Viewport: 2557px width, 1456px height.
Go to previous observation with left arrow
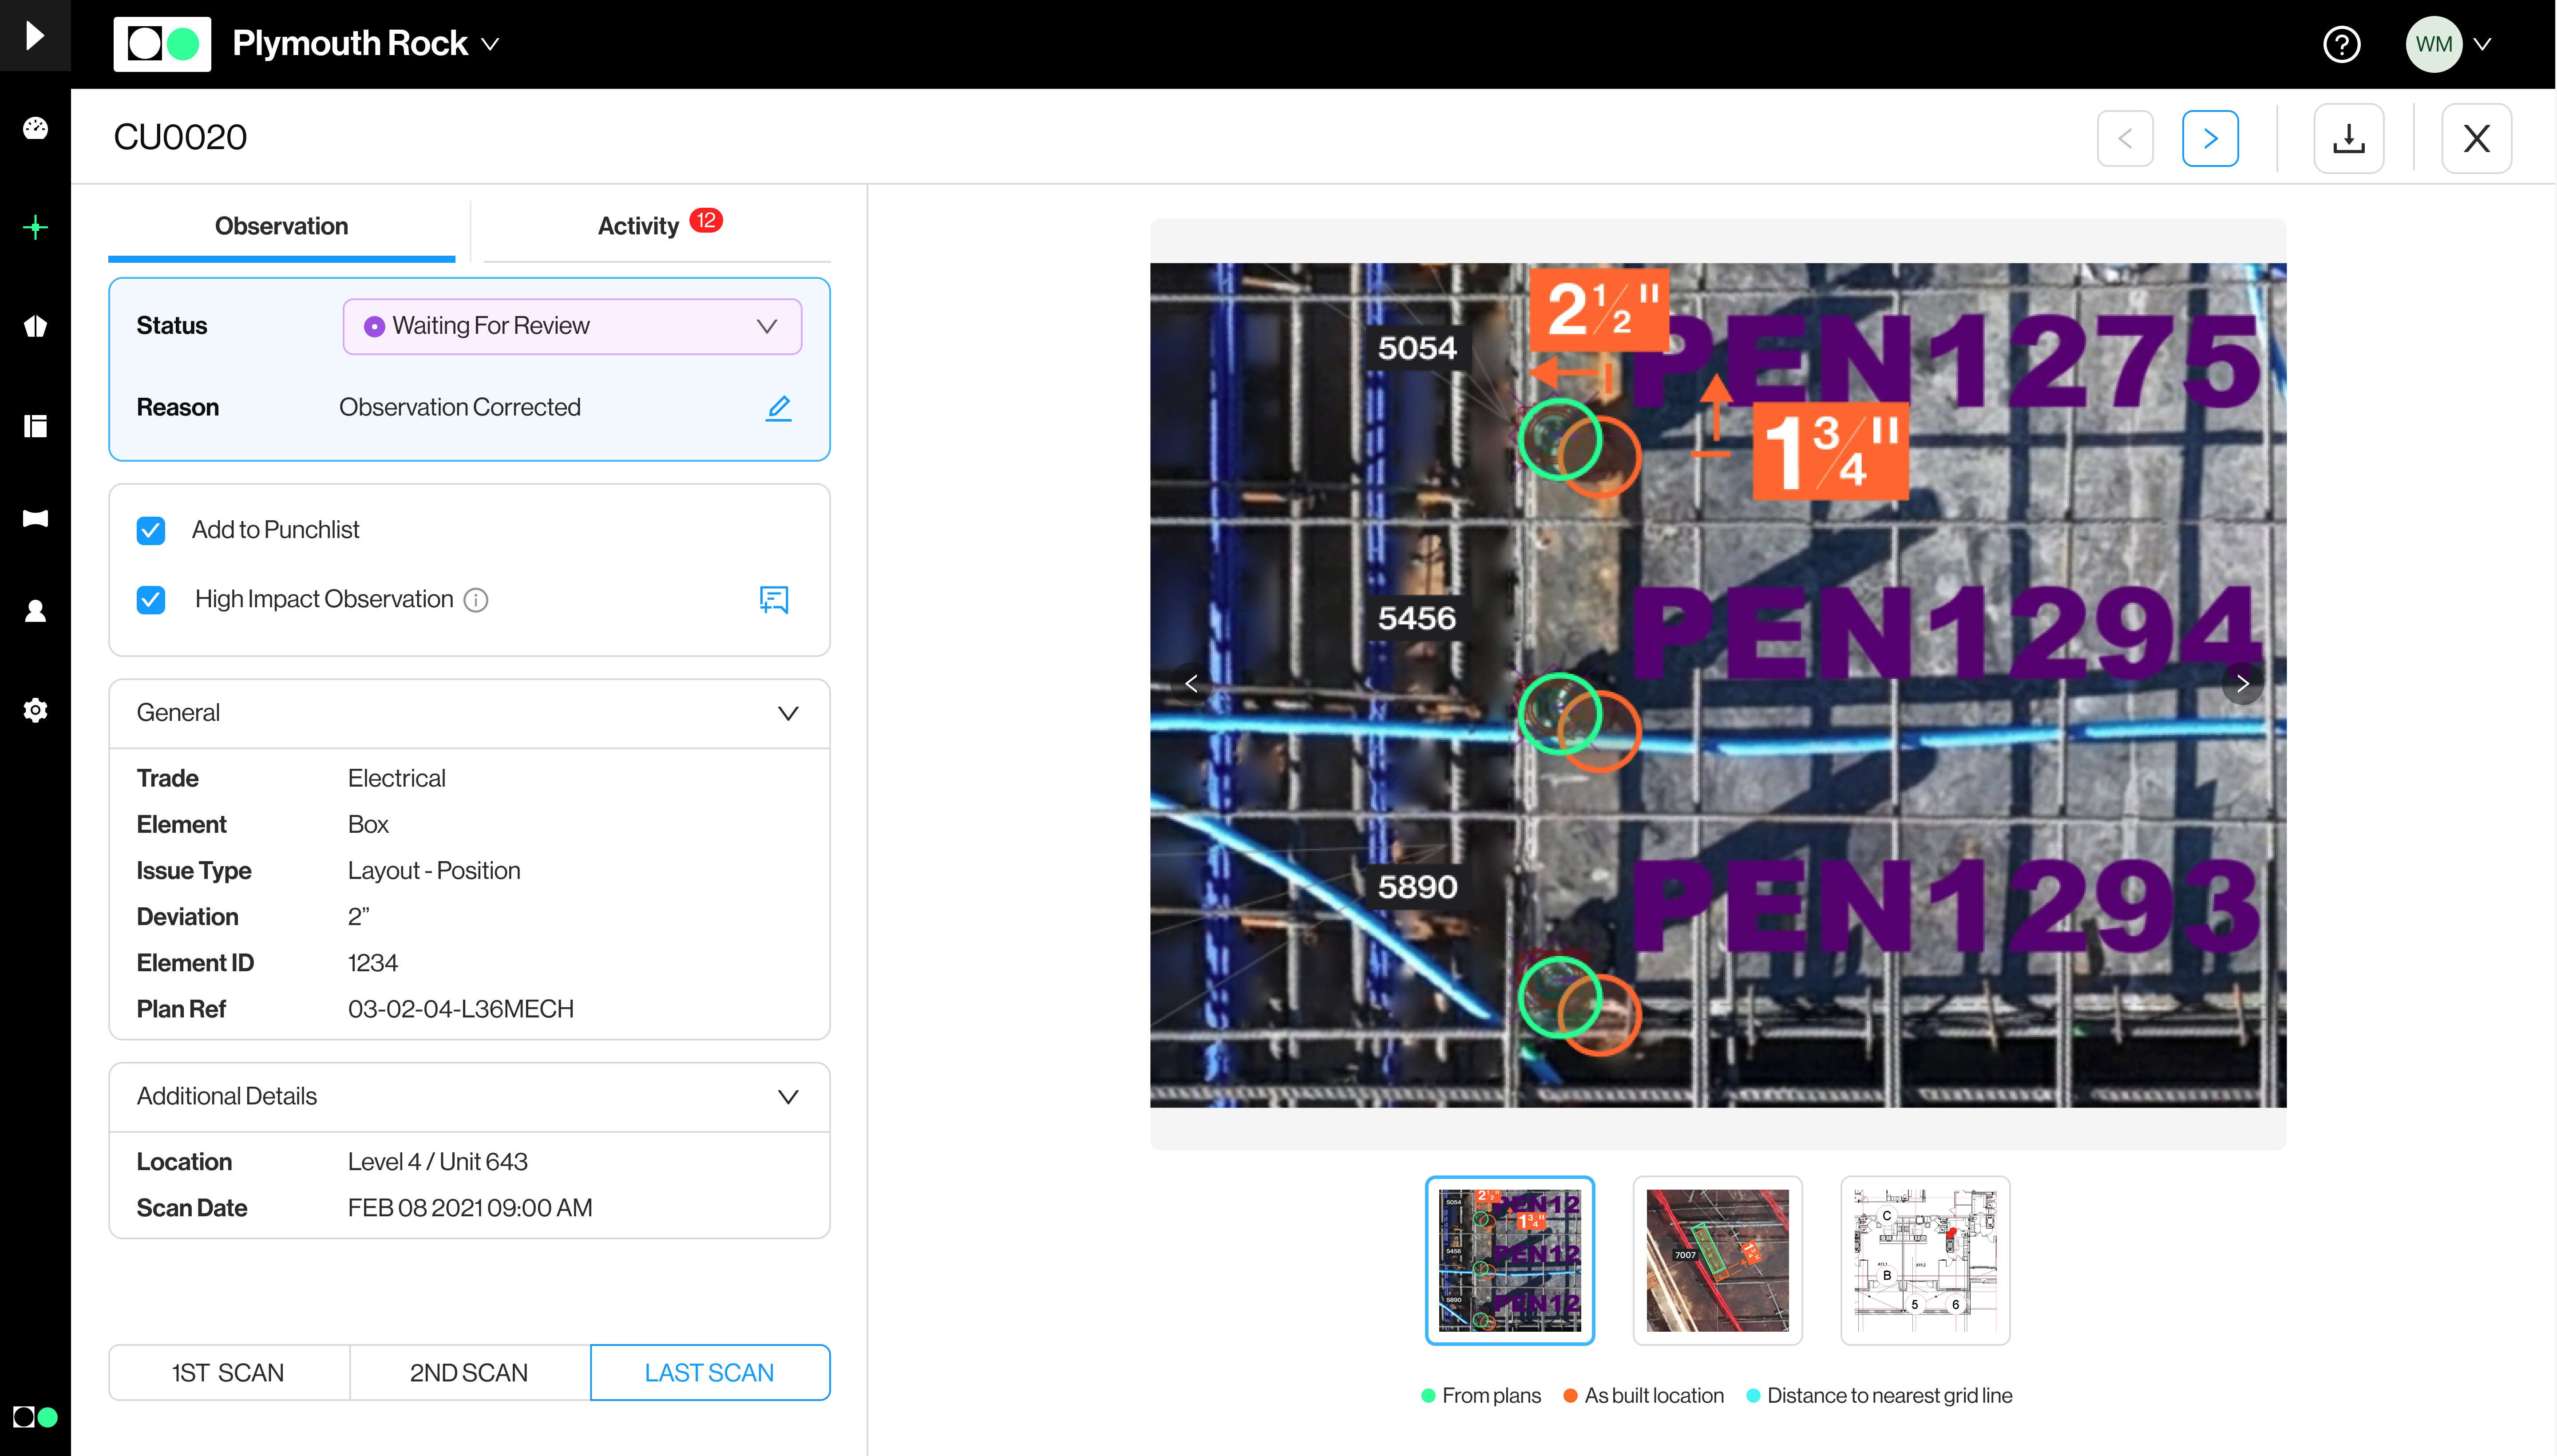[x=2125, y=138]
